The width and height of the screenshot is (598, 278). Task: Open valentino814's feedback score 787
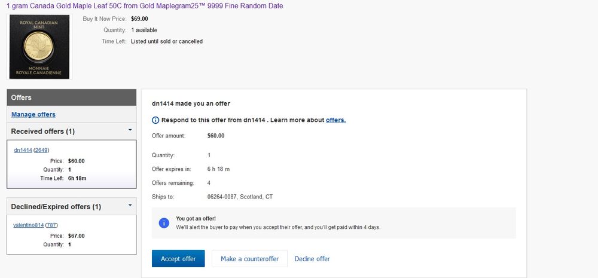tap(51, 225)
